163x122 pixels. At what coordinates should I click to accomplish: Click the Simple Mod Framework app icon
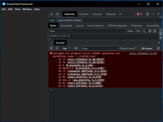(x=4, y=4)
